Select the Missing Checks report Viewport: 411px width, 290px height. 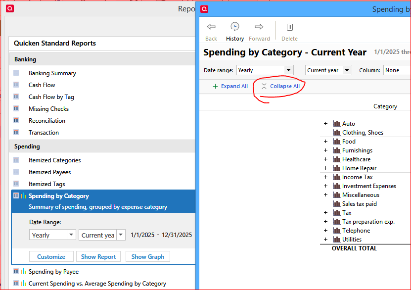(x=49, y=109)
